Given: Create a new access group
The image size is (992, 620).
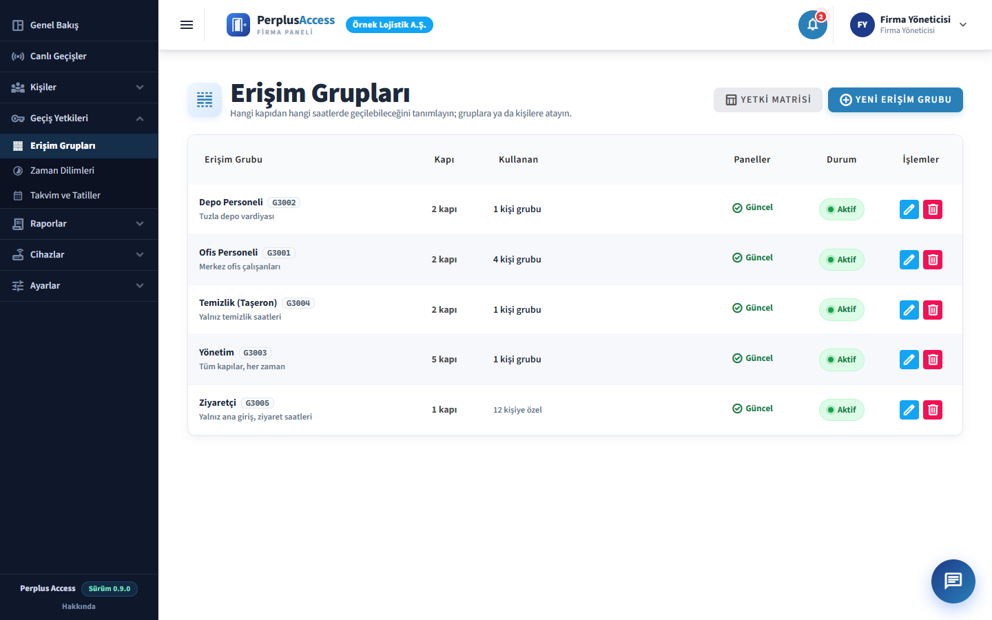Looking at the screenshot, I should (x=896, y=100).
